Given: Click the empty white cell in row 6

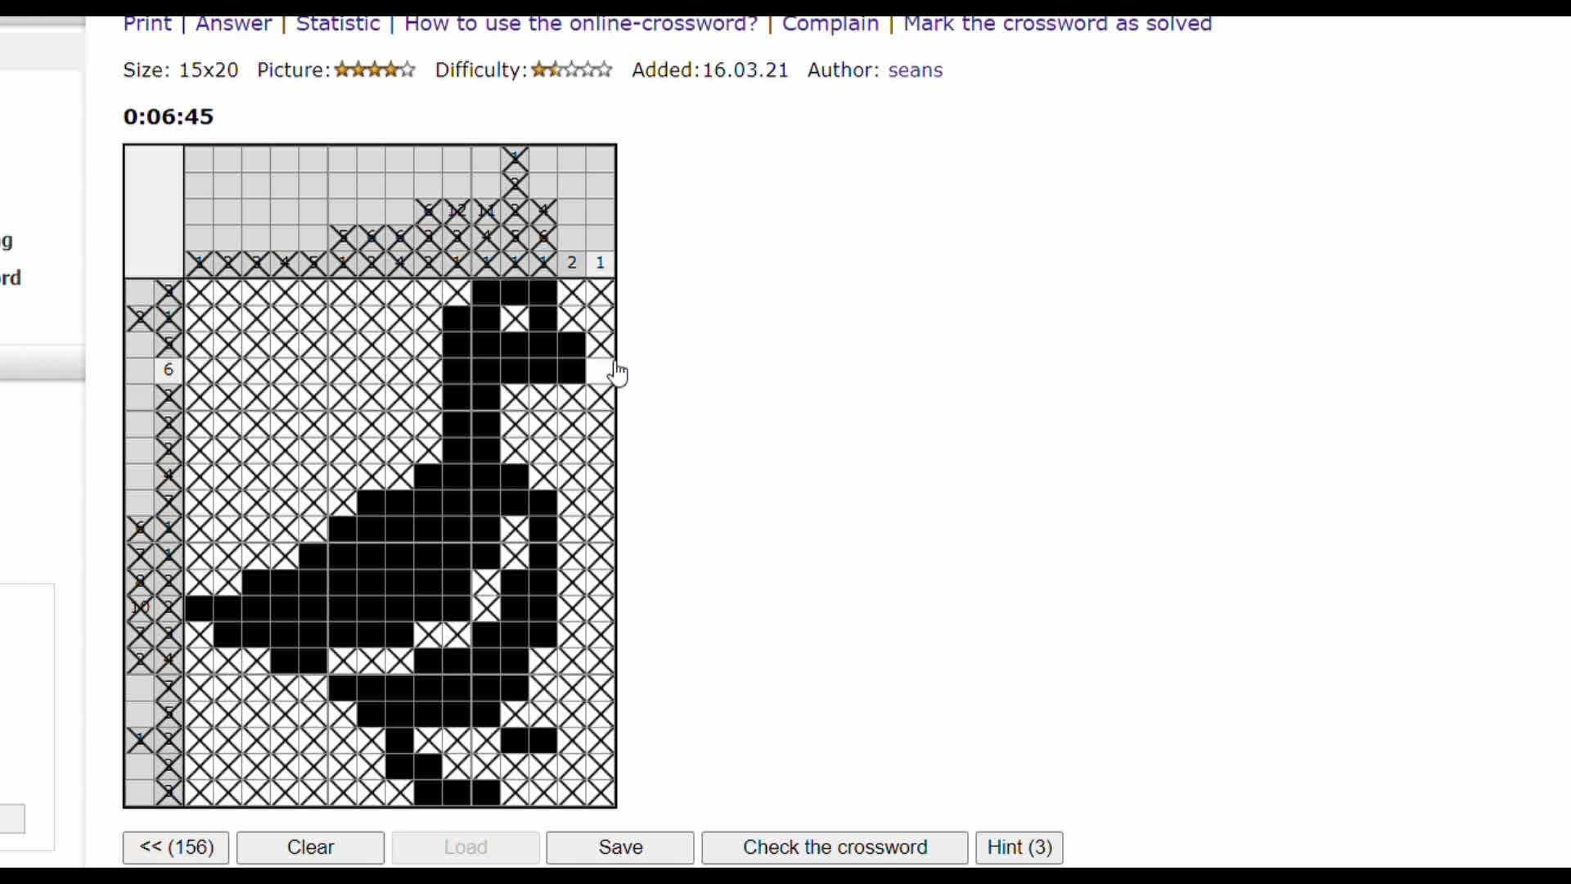Looking at the screenshot, I should (x=600, y=370).
